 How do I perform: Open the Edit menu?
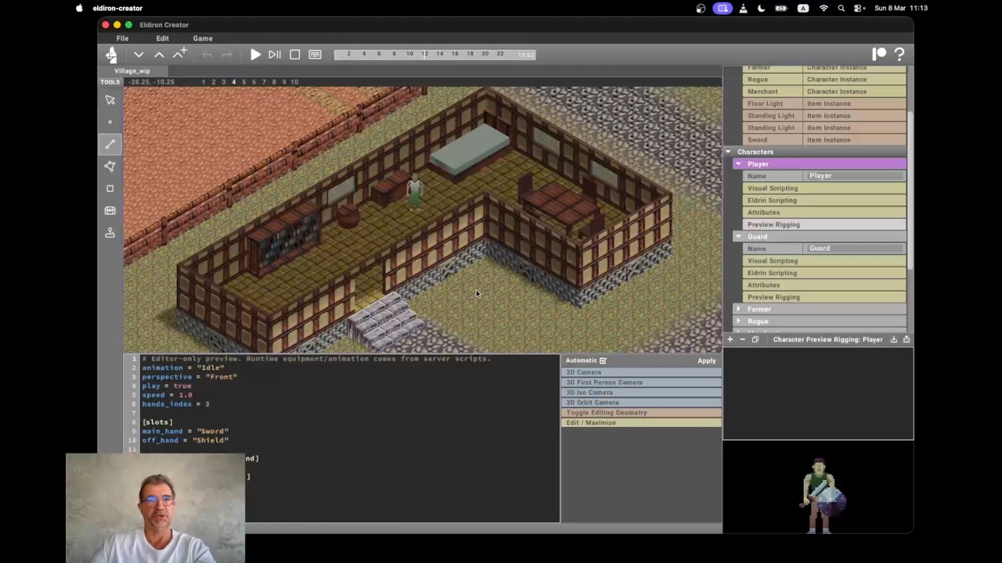pos(162,38)
